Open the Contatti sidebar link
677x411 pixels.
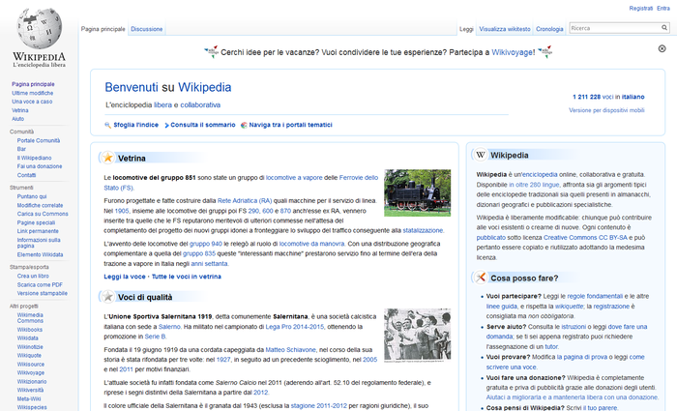coord(26,175)
